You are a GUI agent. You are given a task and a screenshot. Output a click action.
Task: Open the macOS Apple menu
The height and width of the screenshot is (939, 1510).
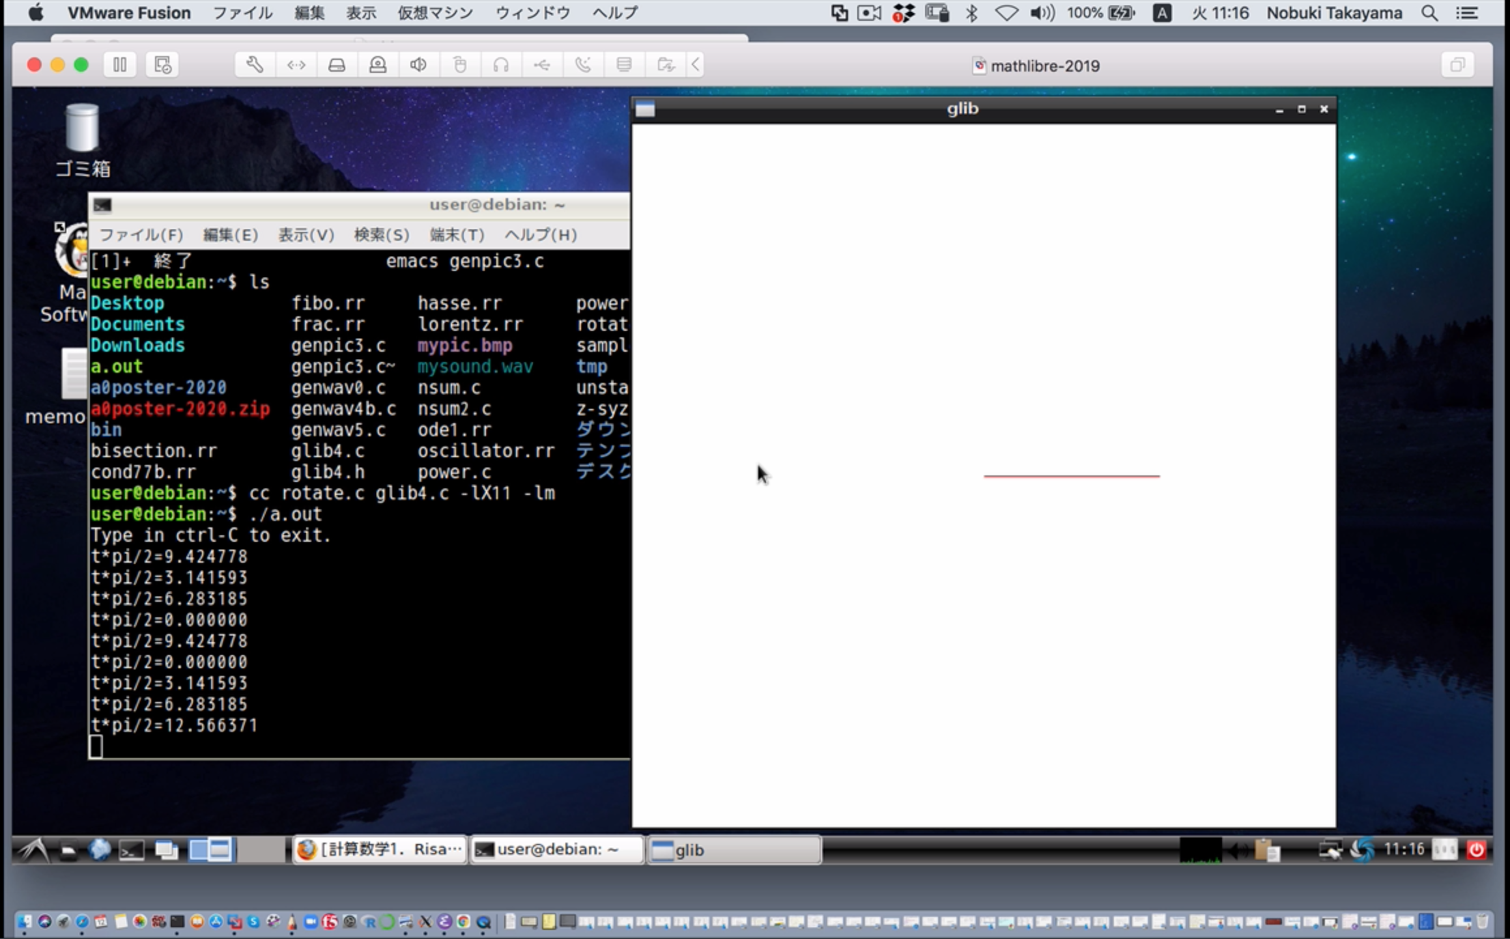[36, 12]
